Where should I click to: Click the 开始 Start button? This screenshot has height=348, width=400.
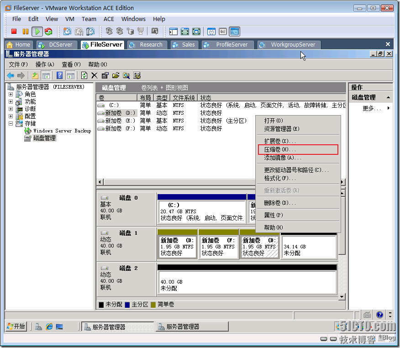(16, 327)
